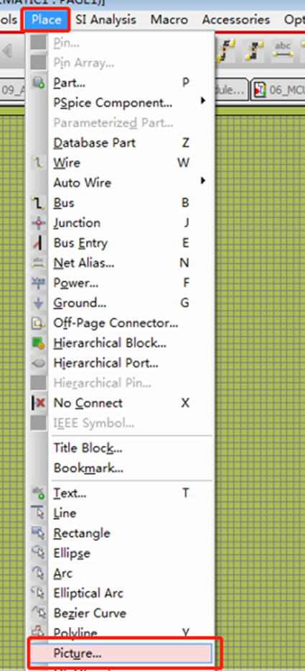Viewport: 305px width, 671px height.
Task: Click the Junction icon
Action: pyautogui.click(x=39, y=222)
